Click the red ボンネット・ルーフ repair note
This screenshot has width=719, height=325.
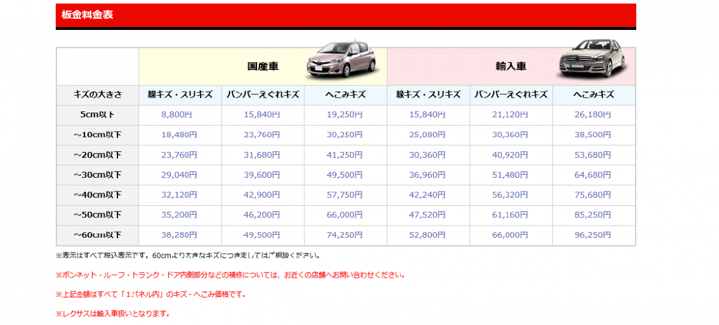click(x=231, y=275)
